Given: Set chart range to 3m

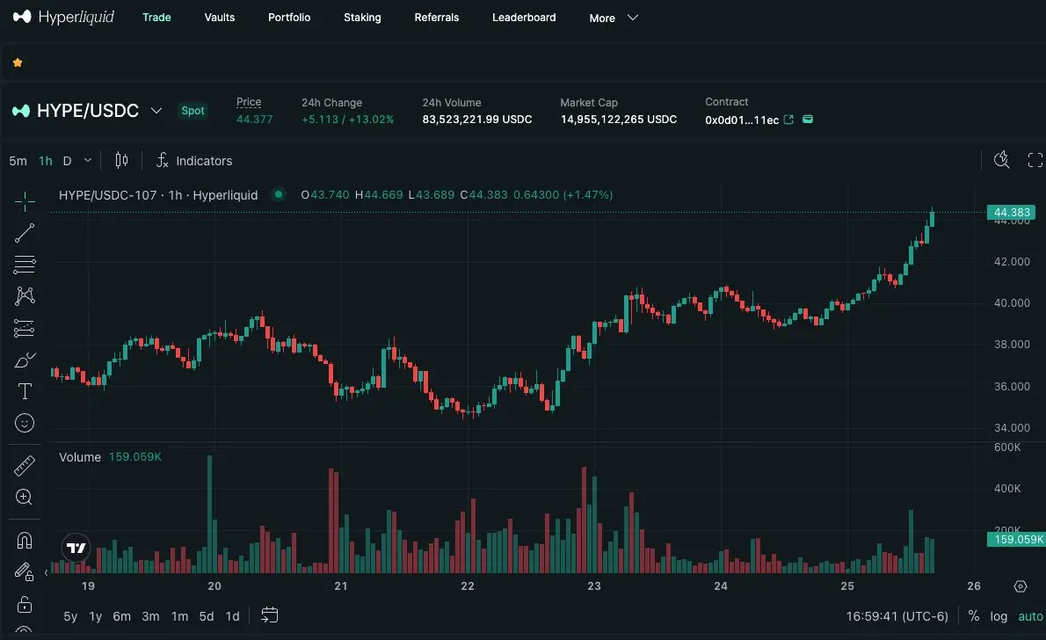Looking at the screenshot, I should click(x=151, y=616).
